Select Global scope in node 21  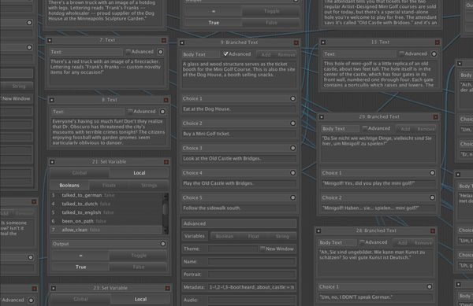(80, 173)
